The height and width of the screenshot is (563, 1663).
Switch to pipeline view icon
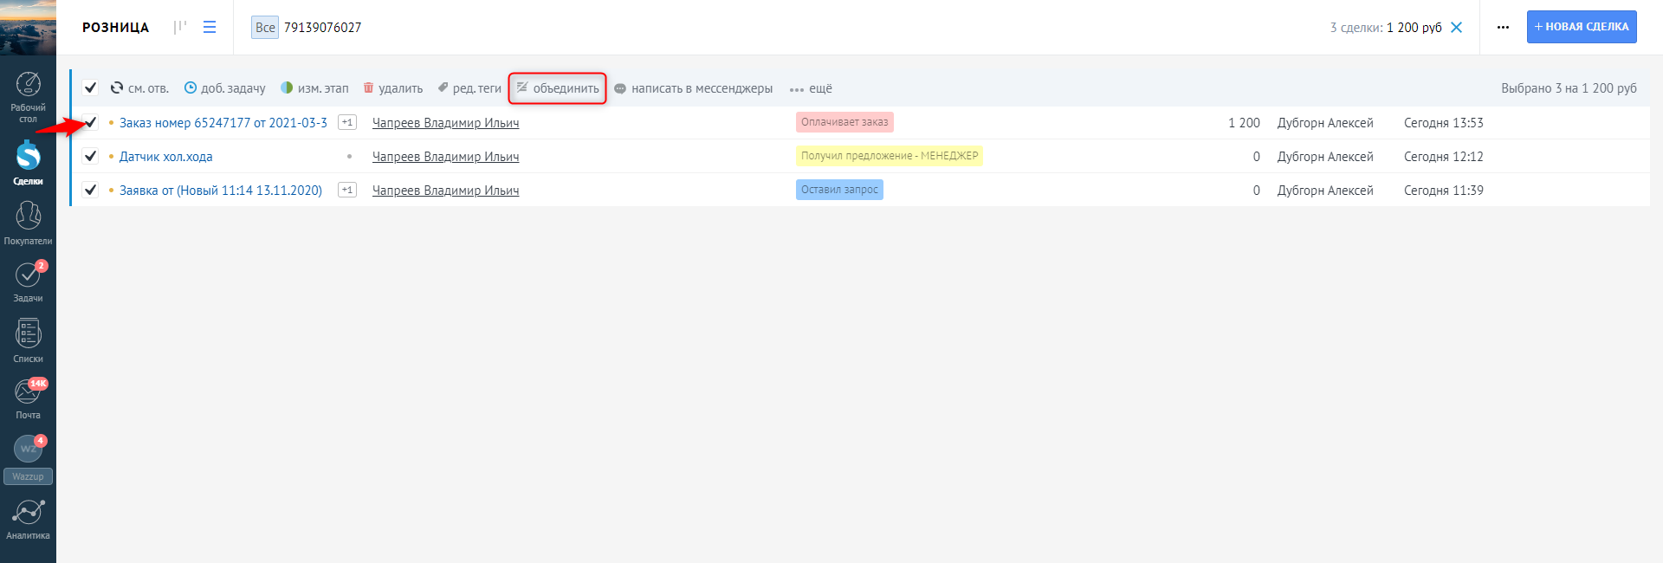click(180, 27)
